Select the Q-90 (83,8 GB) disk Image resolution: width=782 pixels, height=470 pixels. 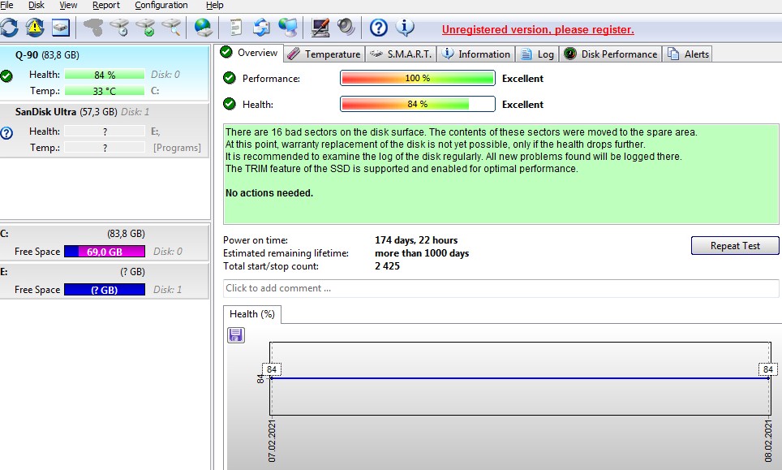coord(104,73)
